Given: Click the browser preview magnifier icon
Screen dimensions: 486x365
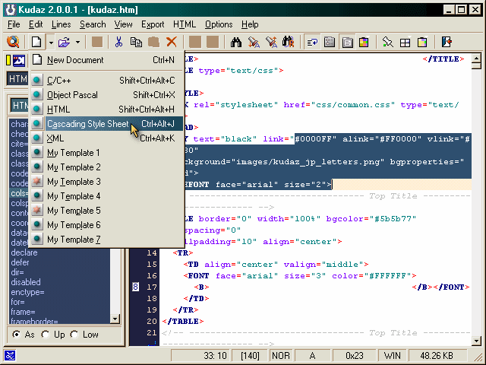Looking at the screenshot, I should pos(13,42).
